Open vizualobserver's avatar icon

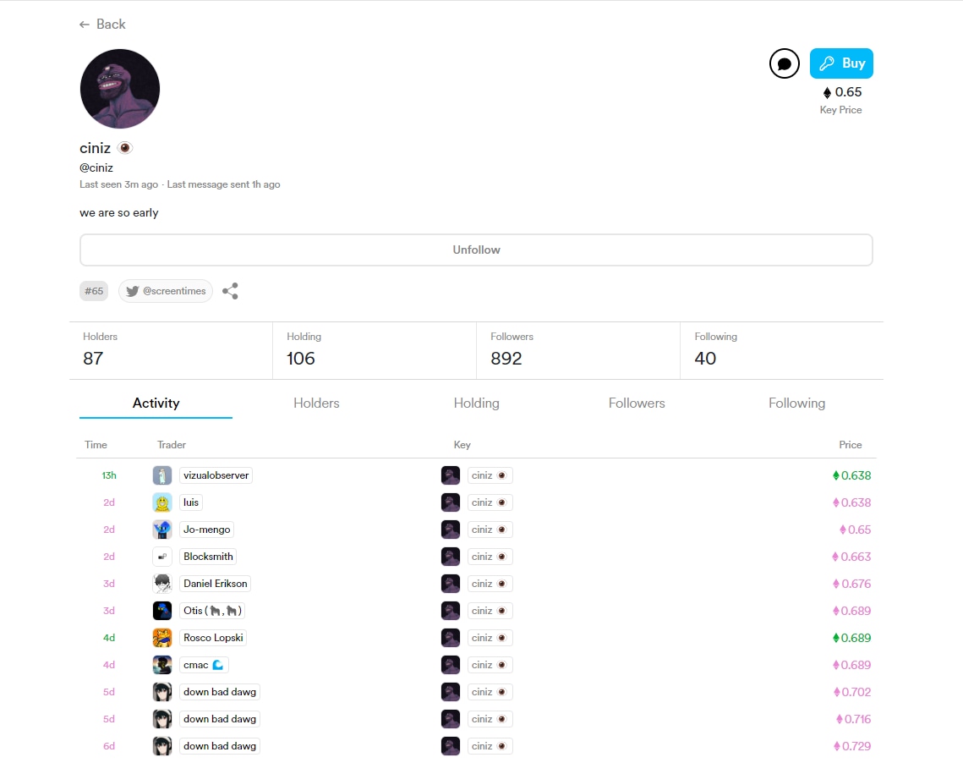click(162, 475)
